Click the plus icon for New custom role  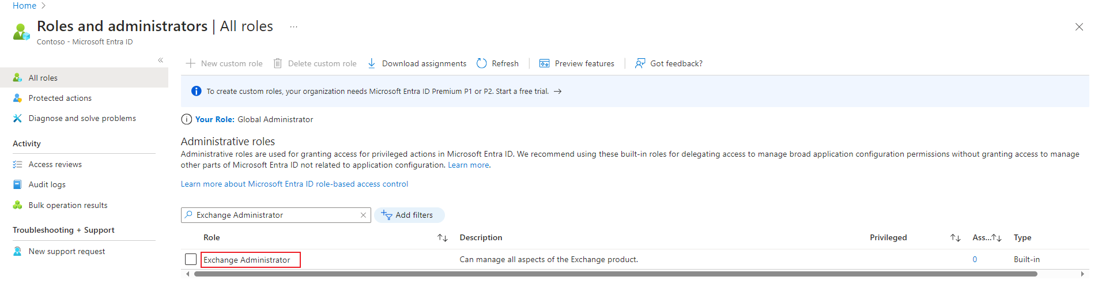coord(191,63)
